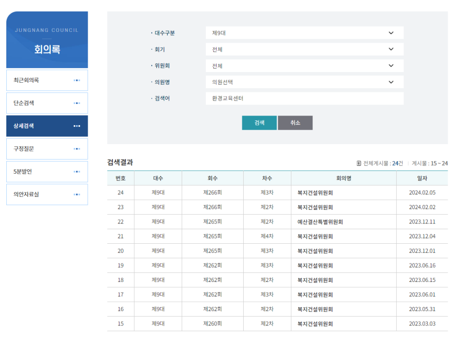Click the chevron arrow of 대수구분 select
Viewport: 468px width, 339px height.
(x=391, y=33)
